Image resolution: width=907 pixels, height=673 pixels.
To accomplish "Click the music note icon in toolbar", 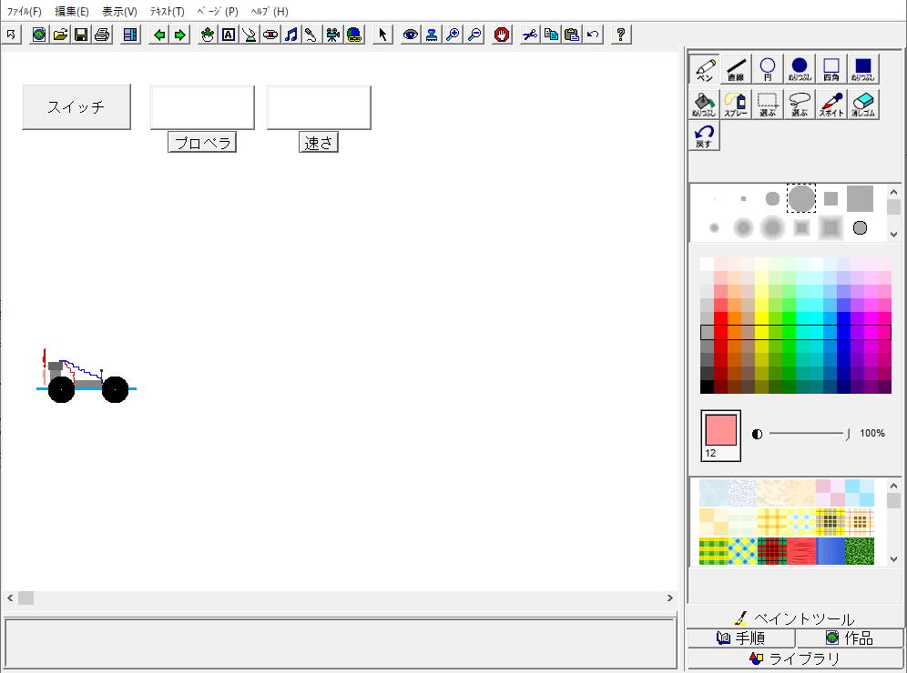I will [x=290, y=35].
